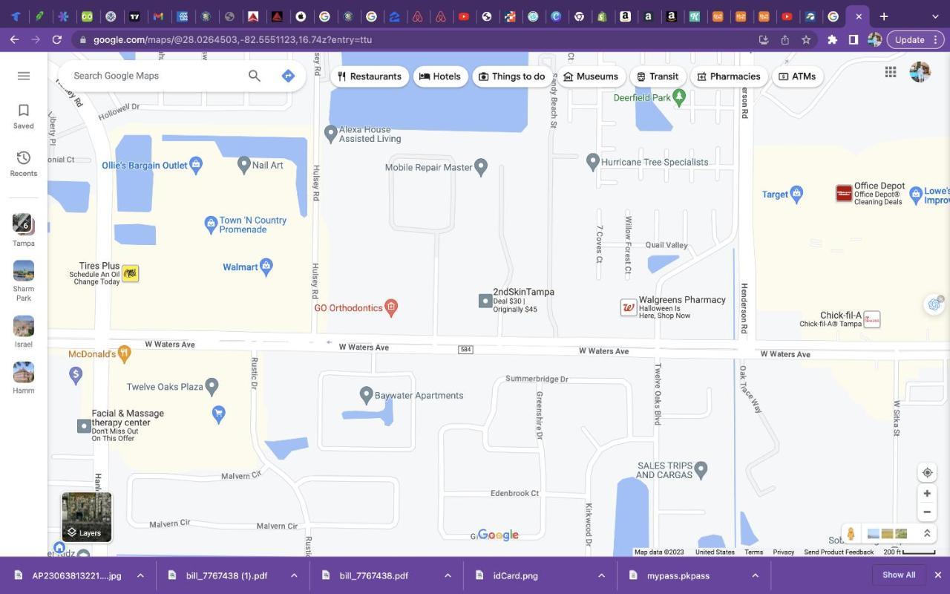
Task: Filter map by Hotels
Action: click(440, 76)
